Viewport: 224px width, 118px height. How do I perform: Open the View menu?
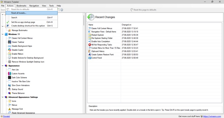[x=44, y=6]
